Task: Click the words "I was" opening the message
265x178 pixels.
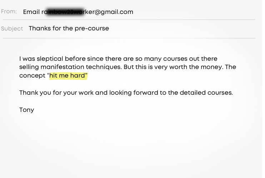Action: pyautogui.click(x=27, y=59)
